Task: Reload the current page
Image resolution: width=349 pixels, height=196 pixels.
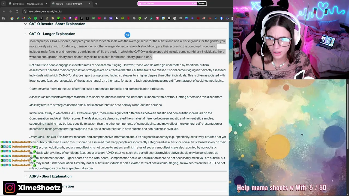Action: (17, 11)
